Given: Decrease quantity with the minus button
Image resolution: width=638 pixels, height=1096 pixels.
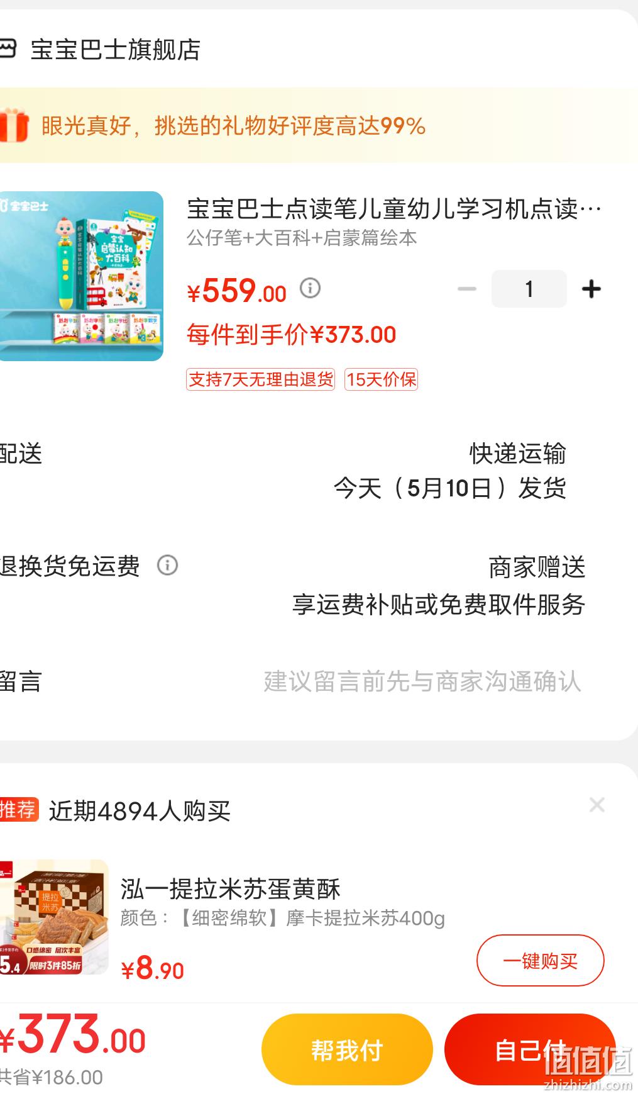Looking at the screenshot, I should [x=467, y=289].
